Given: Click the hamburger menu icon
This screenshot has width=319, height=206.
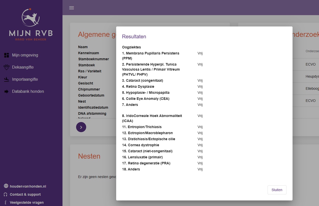Looking at the screenshot, I should (x=72, y=8).
